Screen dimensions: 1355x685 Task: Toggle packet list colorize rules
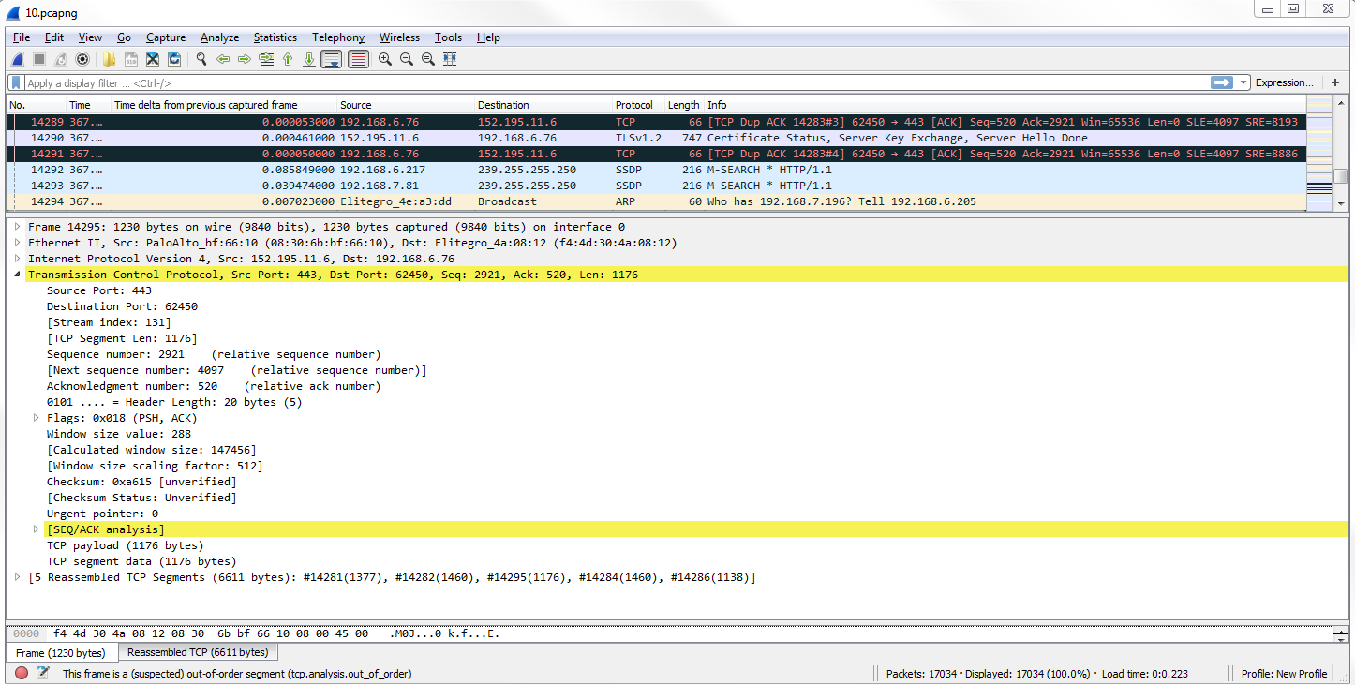(x=358, y=59)
